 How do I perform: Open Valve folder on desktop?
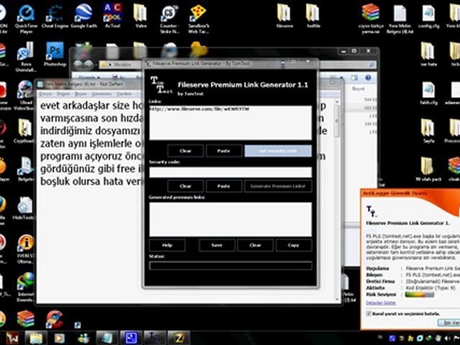click(x=141, y=16)
